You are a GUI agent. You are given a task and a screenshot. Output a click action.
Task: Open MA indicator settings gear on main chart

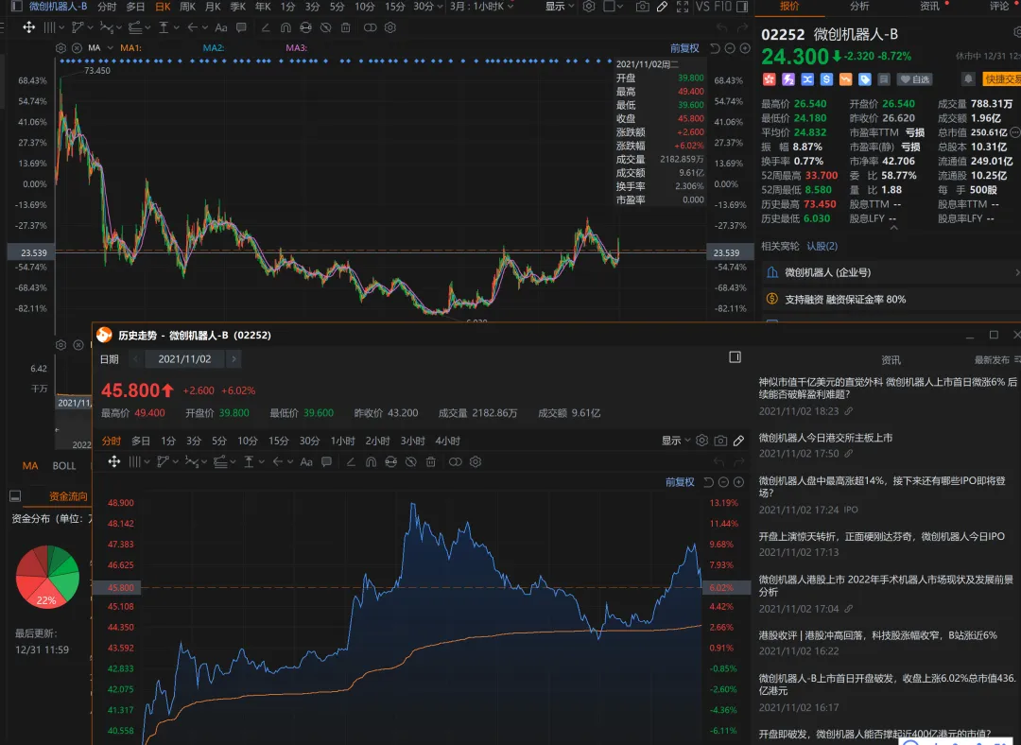61,48
